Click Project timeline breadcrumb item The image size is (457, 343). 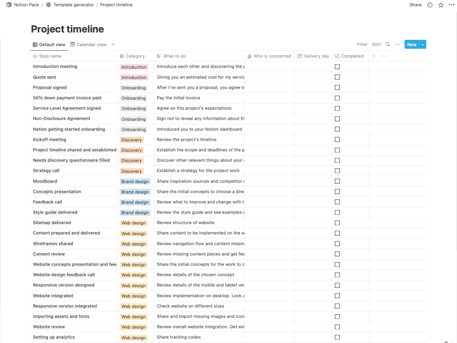[116, 5]
